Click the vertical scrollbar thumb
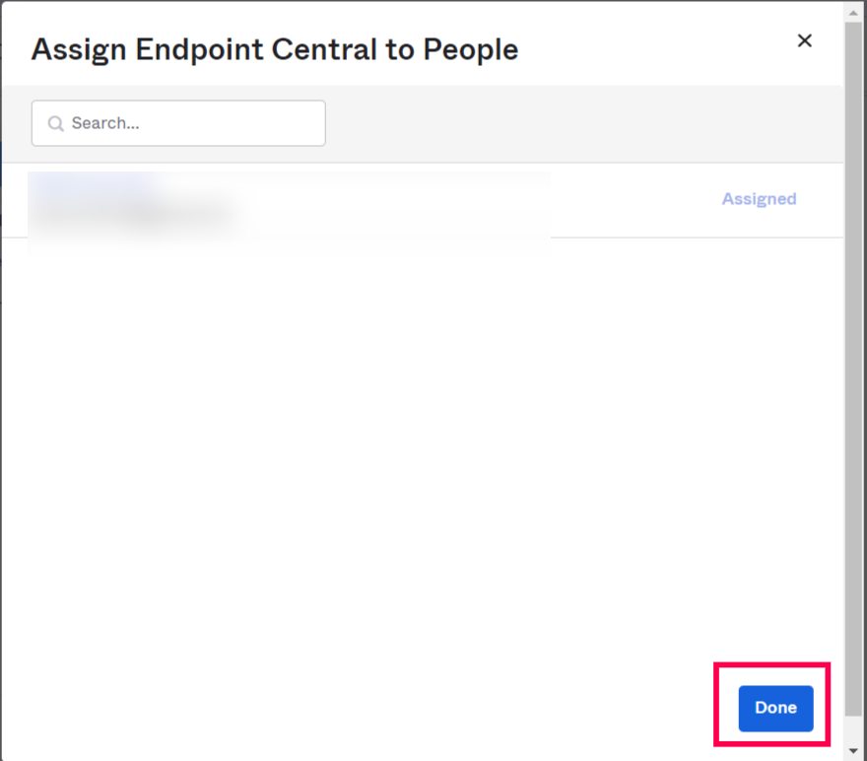Image resolution: width=867 pixels, height=761 pixels. [854, 365]
